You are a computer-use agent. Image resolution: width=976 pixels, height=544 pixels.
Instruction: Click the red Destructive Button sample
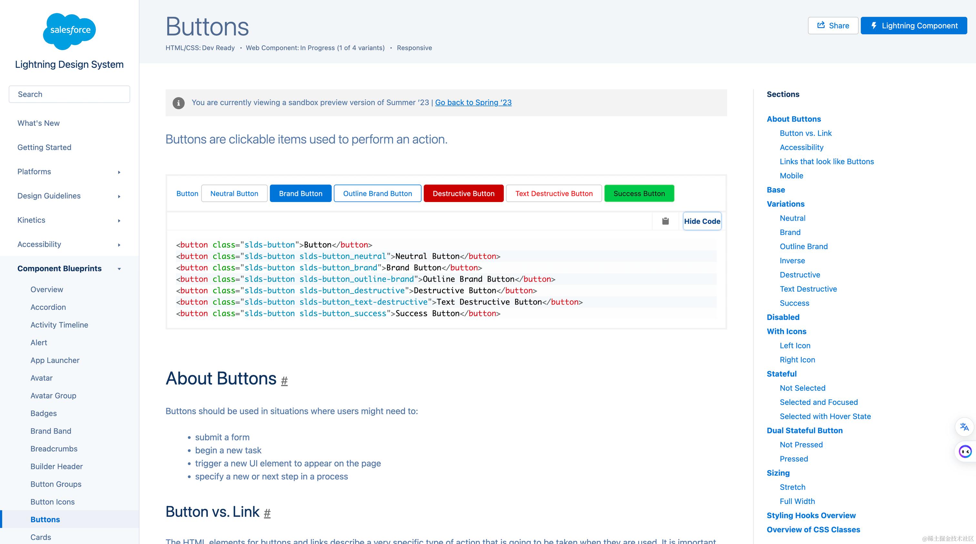pyautogui.click(x=463, y=193)
